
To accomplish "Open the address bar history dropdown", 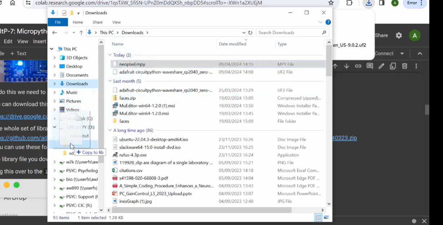I will click(244, 33).
